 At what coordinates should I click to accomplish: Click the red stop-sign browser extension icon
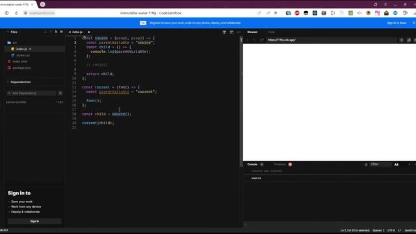[x=297, y=13]
